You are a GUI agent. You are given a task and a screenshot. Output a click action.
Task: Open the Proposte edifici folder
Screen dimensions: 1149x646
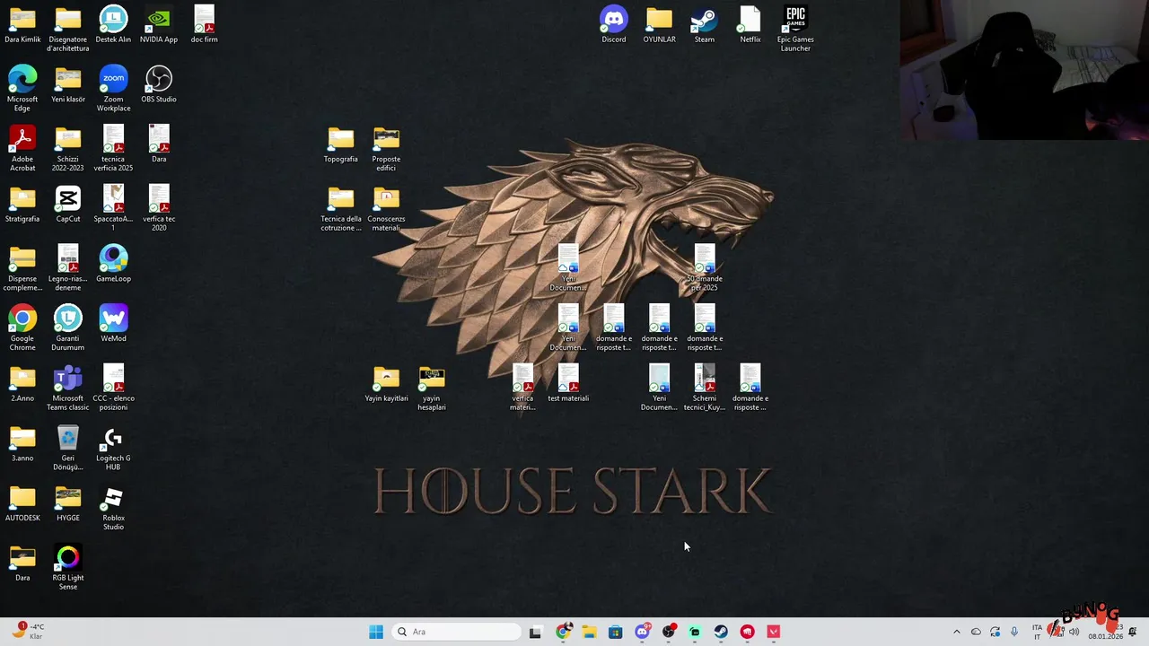386,149
